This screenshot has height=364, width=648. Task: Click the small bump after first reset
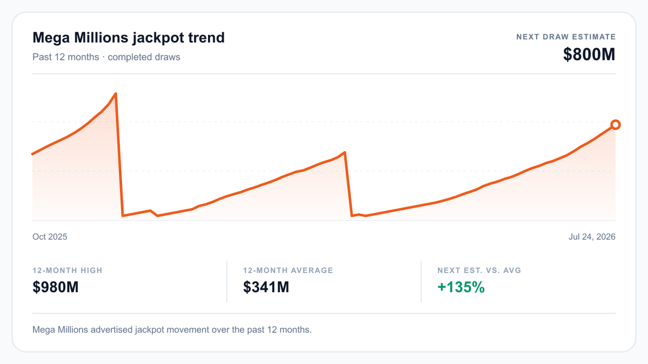click(x=150, y=210)
